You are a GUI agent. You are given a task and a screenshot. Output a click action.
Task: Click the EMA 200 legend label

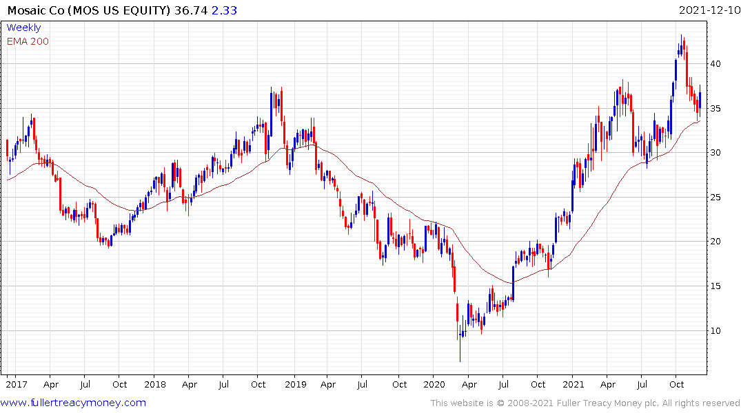[x=28, y=41]
